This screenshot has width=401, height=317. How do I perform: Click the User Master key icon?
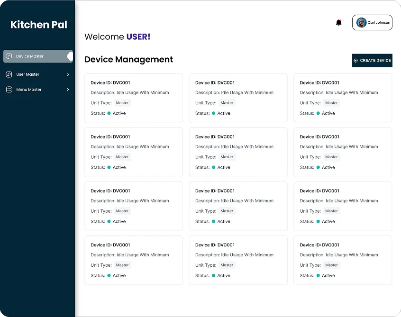[x=9, y=74]
